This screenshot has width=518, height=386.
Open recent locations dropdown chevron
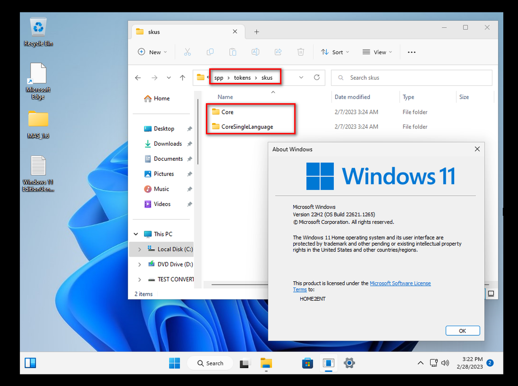pos(169,78)
